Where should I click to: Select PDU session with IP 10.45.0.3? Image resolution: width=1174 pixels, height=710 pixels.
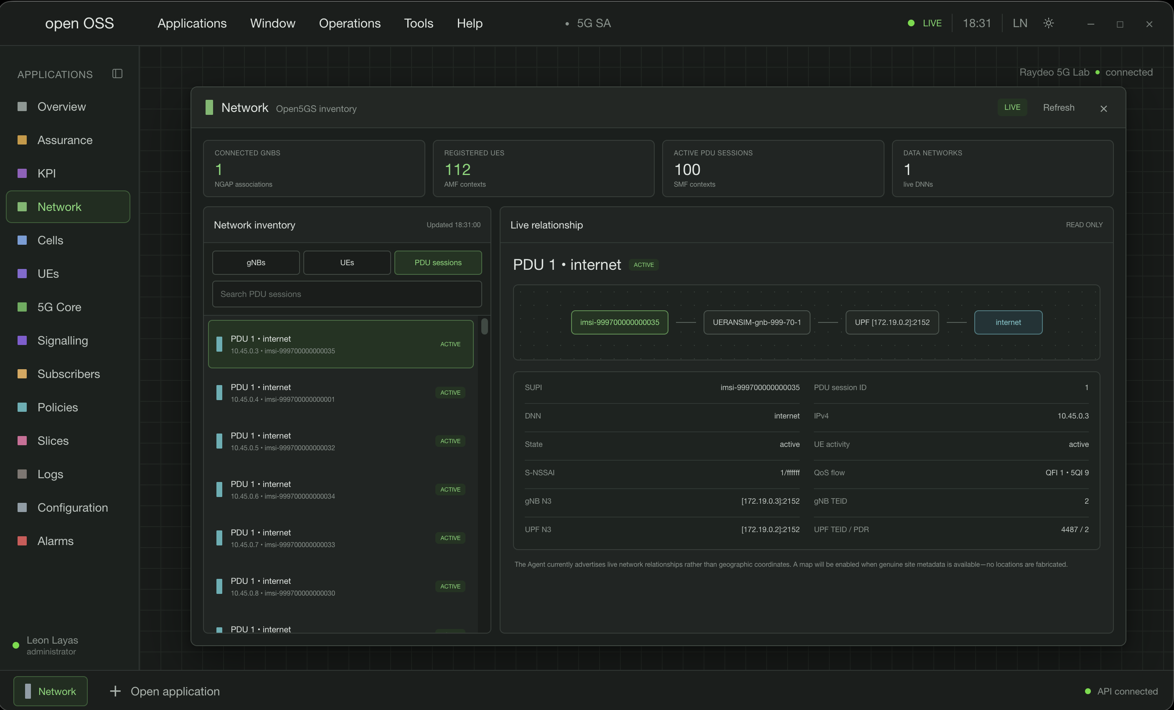pyautogui.click(x=341, y=344)
